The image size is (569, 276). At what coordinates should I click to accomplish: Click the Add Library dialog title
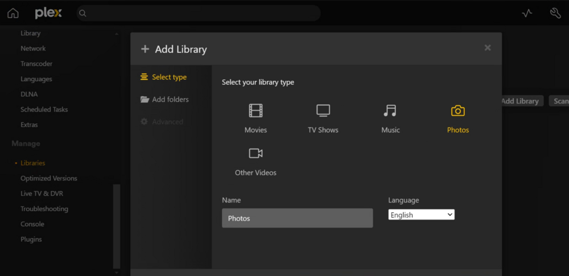tap(181, 50)
